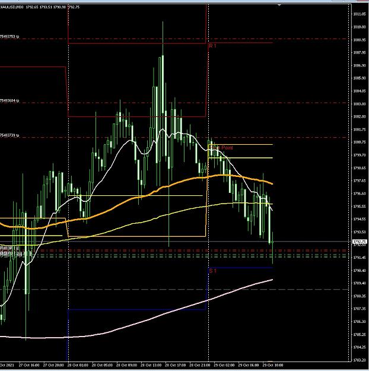Click price scale value 1794.55
369x371 pixels.
tap(360, 219)
